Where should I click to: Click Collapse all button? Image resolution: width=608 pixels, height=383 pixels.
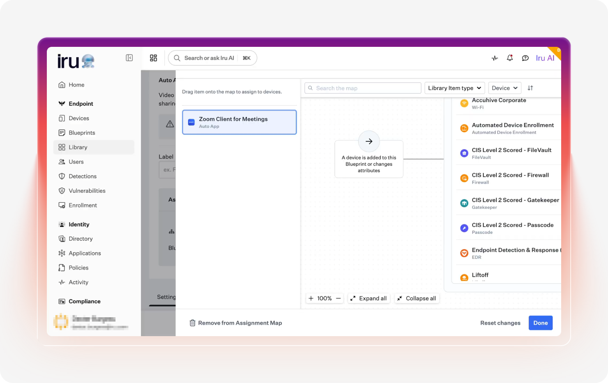pyautogui.click(x=417, y=298)
